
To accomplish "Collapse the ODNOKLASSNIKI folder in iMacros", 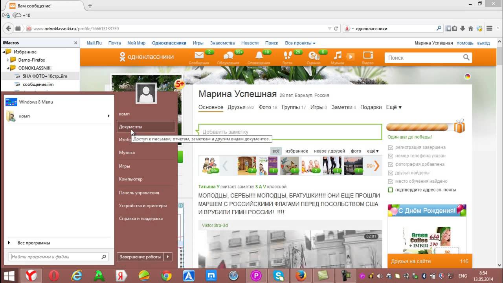I will pyautogui.click(x=8, y=68).
